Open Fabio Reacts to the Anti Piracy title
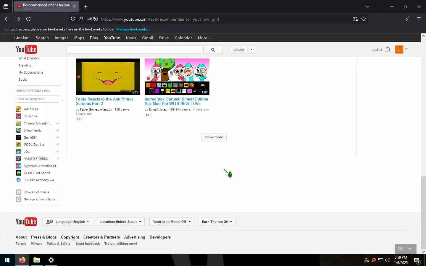The height and width of the screenshot is (266, 426). point(104,101)
